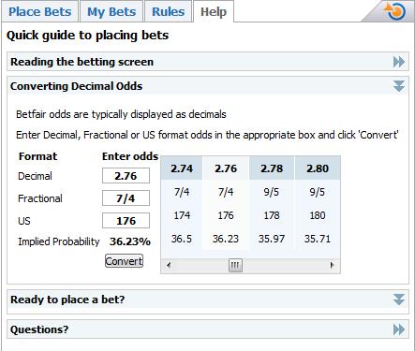Click the Convert button
Screen dimensions: 415x351
click(x=124, y=261)
